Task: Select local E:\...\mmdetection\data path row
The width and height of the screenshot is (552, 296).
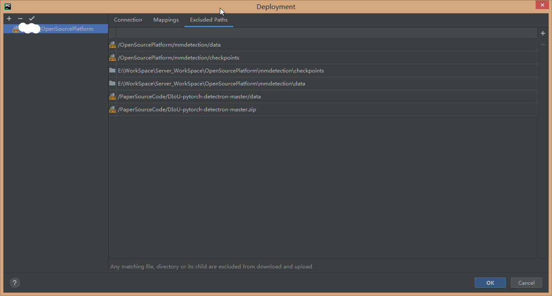Action: pos(323,84)
